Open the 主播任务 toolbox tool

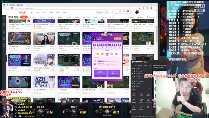134,101
